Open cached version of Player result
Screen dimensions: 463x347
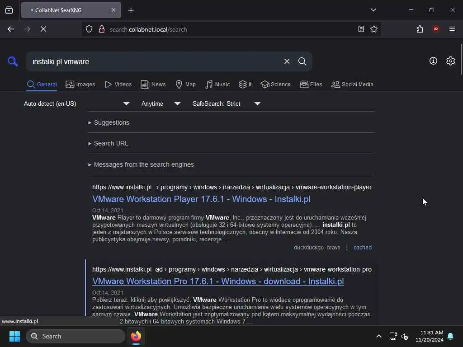[x=362, y=248]
